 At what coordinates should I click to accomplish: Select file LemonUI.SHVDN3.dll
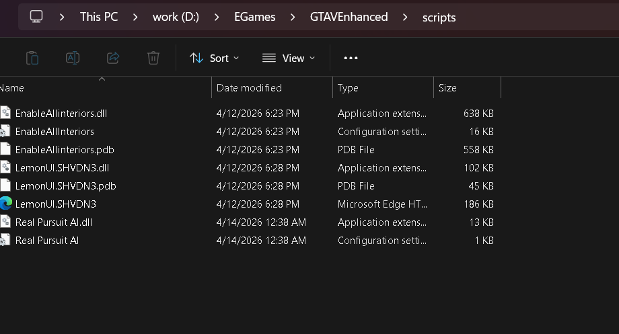[62, 167]
